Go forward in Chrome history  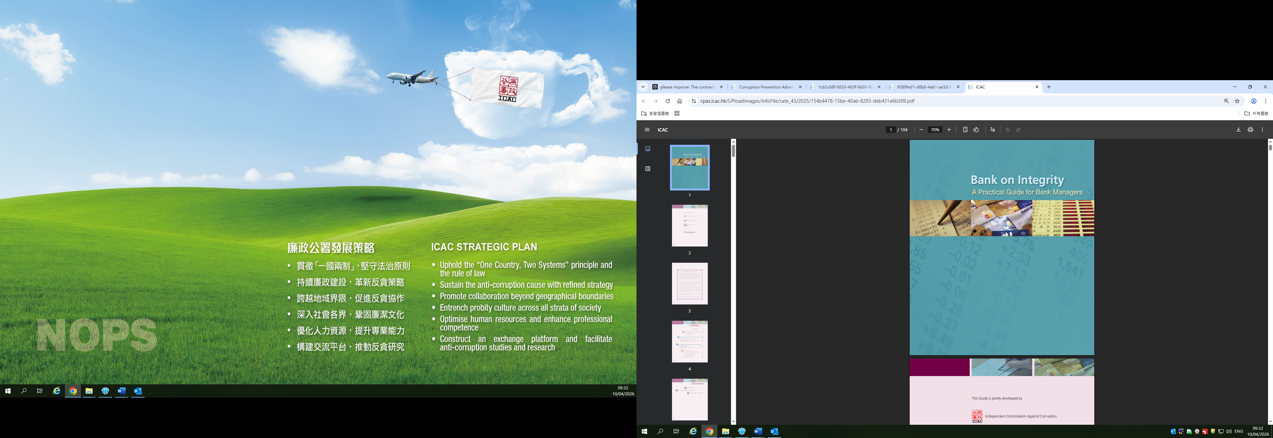click(x=656, y=101)
